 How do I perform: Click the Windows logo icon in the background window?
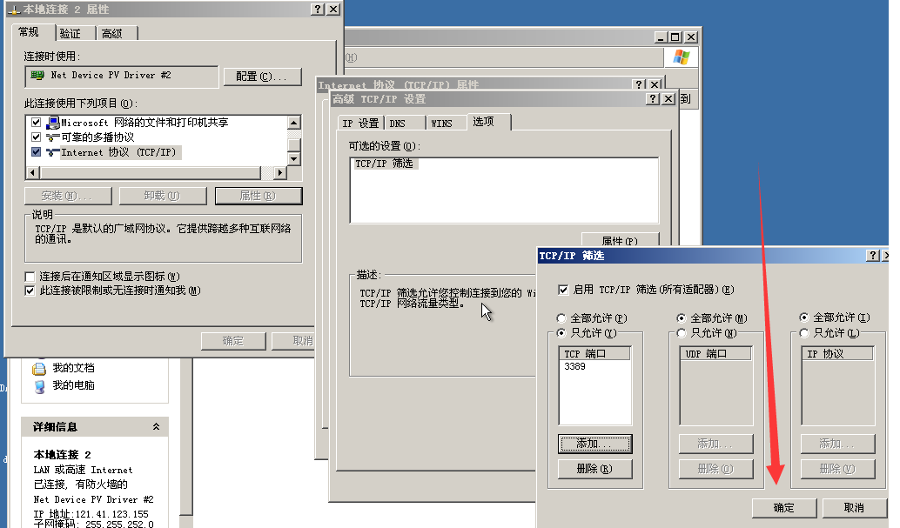pos(681,57)
